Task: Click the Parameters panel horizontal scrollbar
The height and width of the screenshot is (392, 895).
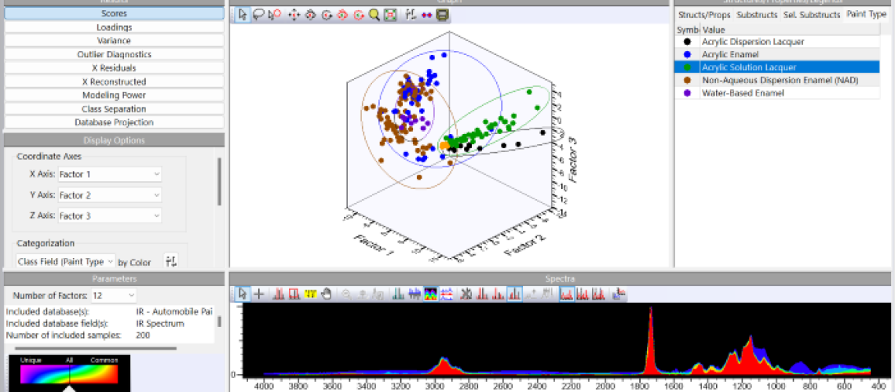Action: 96,348
